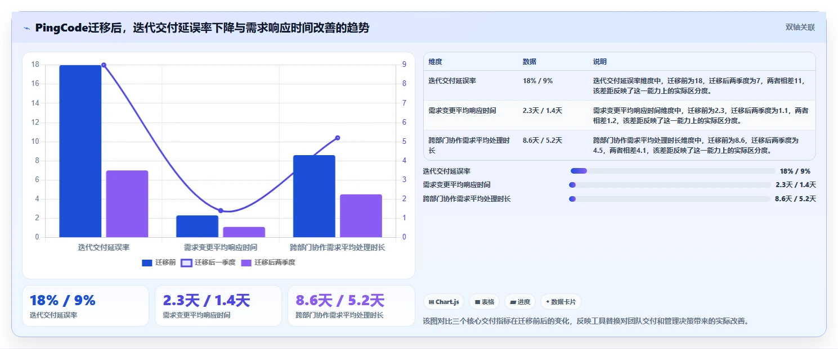Click the 跨部门协作需求平均处理时长 explanation text in table
This screenshot has height=349, width=838.
(696, 146)
